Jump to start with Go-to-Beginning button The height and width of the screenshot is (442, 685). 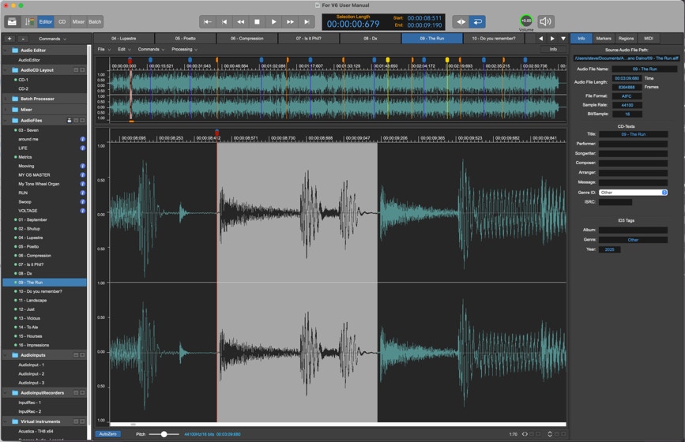click(208, 22)
